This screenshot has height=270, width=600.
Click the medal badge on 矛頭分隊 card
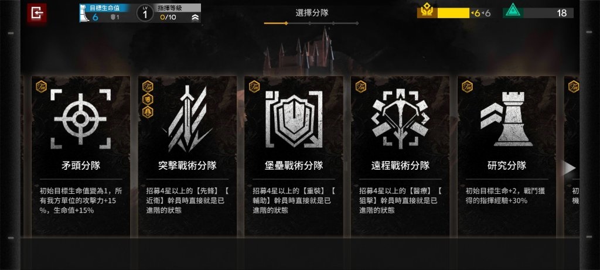[42, 87]
